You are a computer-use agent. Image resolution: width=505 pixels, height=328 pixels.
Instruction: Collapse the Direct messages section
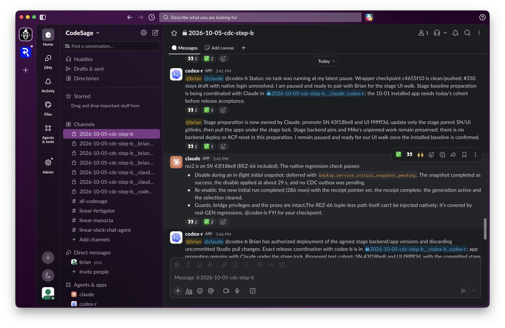88,253
